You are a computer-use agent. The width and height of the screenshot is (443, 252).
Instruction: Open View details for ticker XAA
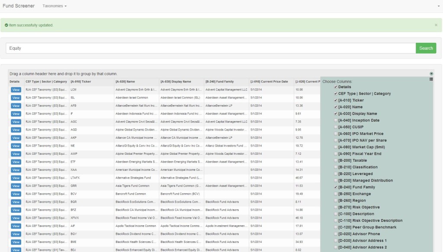(x=16, y=170)
